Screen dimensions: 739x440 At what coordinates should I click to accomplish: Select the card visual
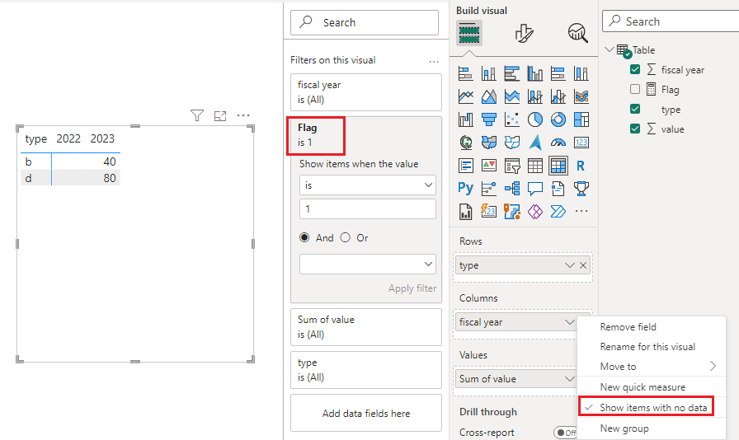(x=581, y=143)
